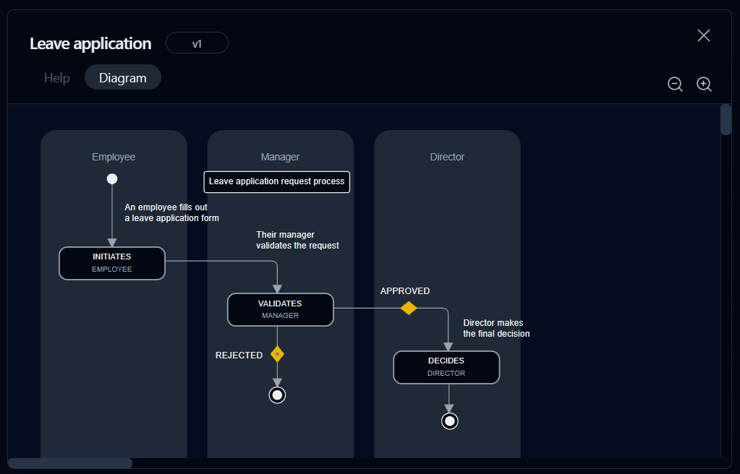Click the horizontal scrollbar thumb
This screenshot has width=740, height=474.
[x=70, y=463]
